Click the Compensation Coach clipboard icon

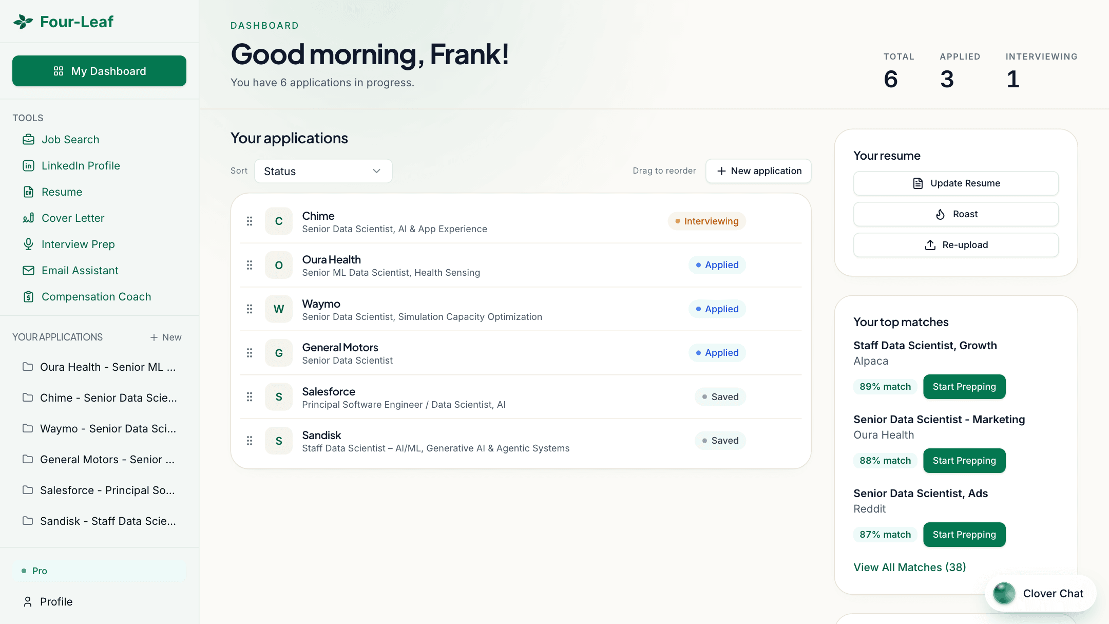tap(29, 297)
